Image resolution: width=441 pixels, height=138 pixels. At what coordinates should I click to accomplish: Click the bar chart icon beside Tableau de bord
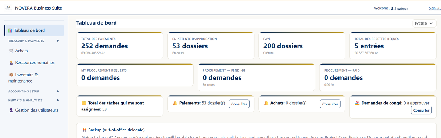10,30
